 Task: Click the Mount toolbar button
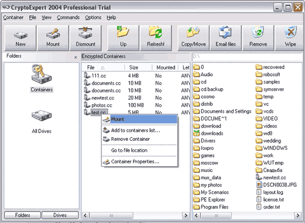[53, 38]
